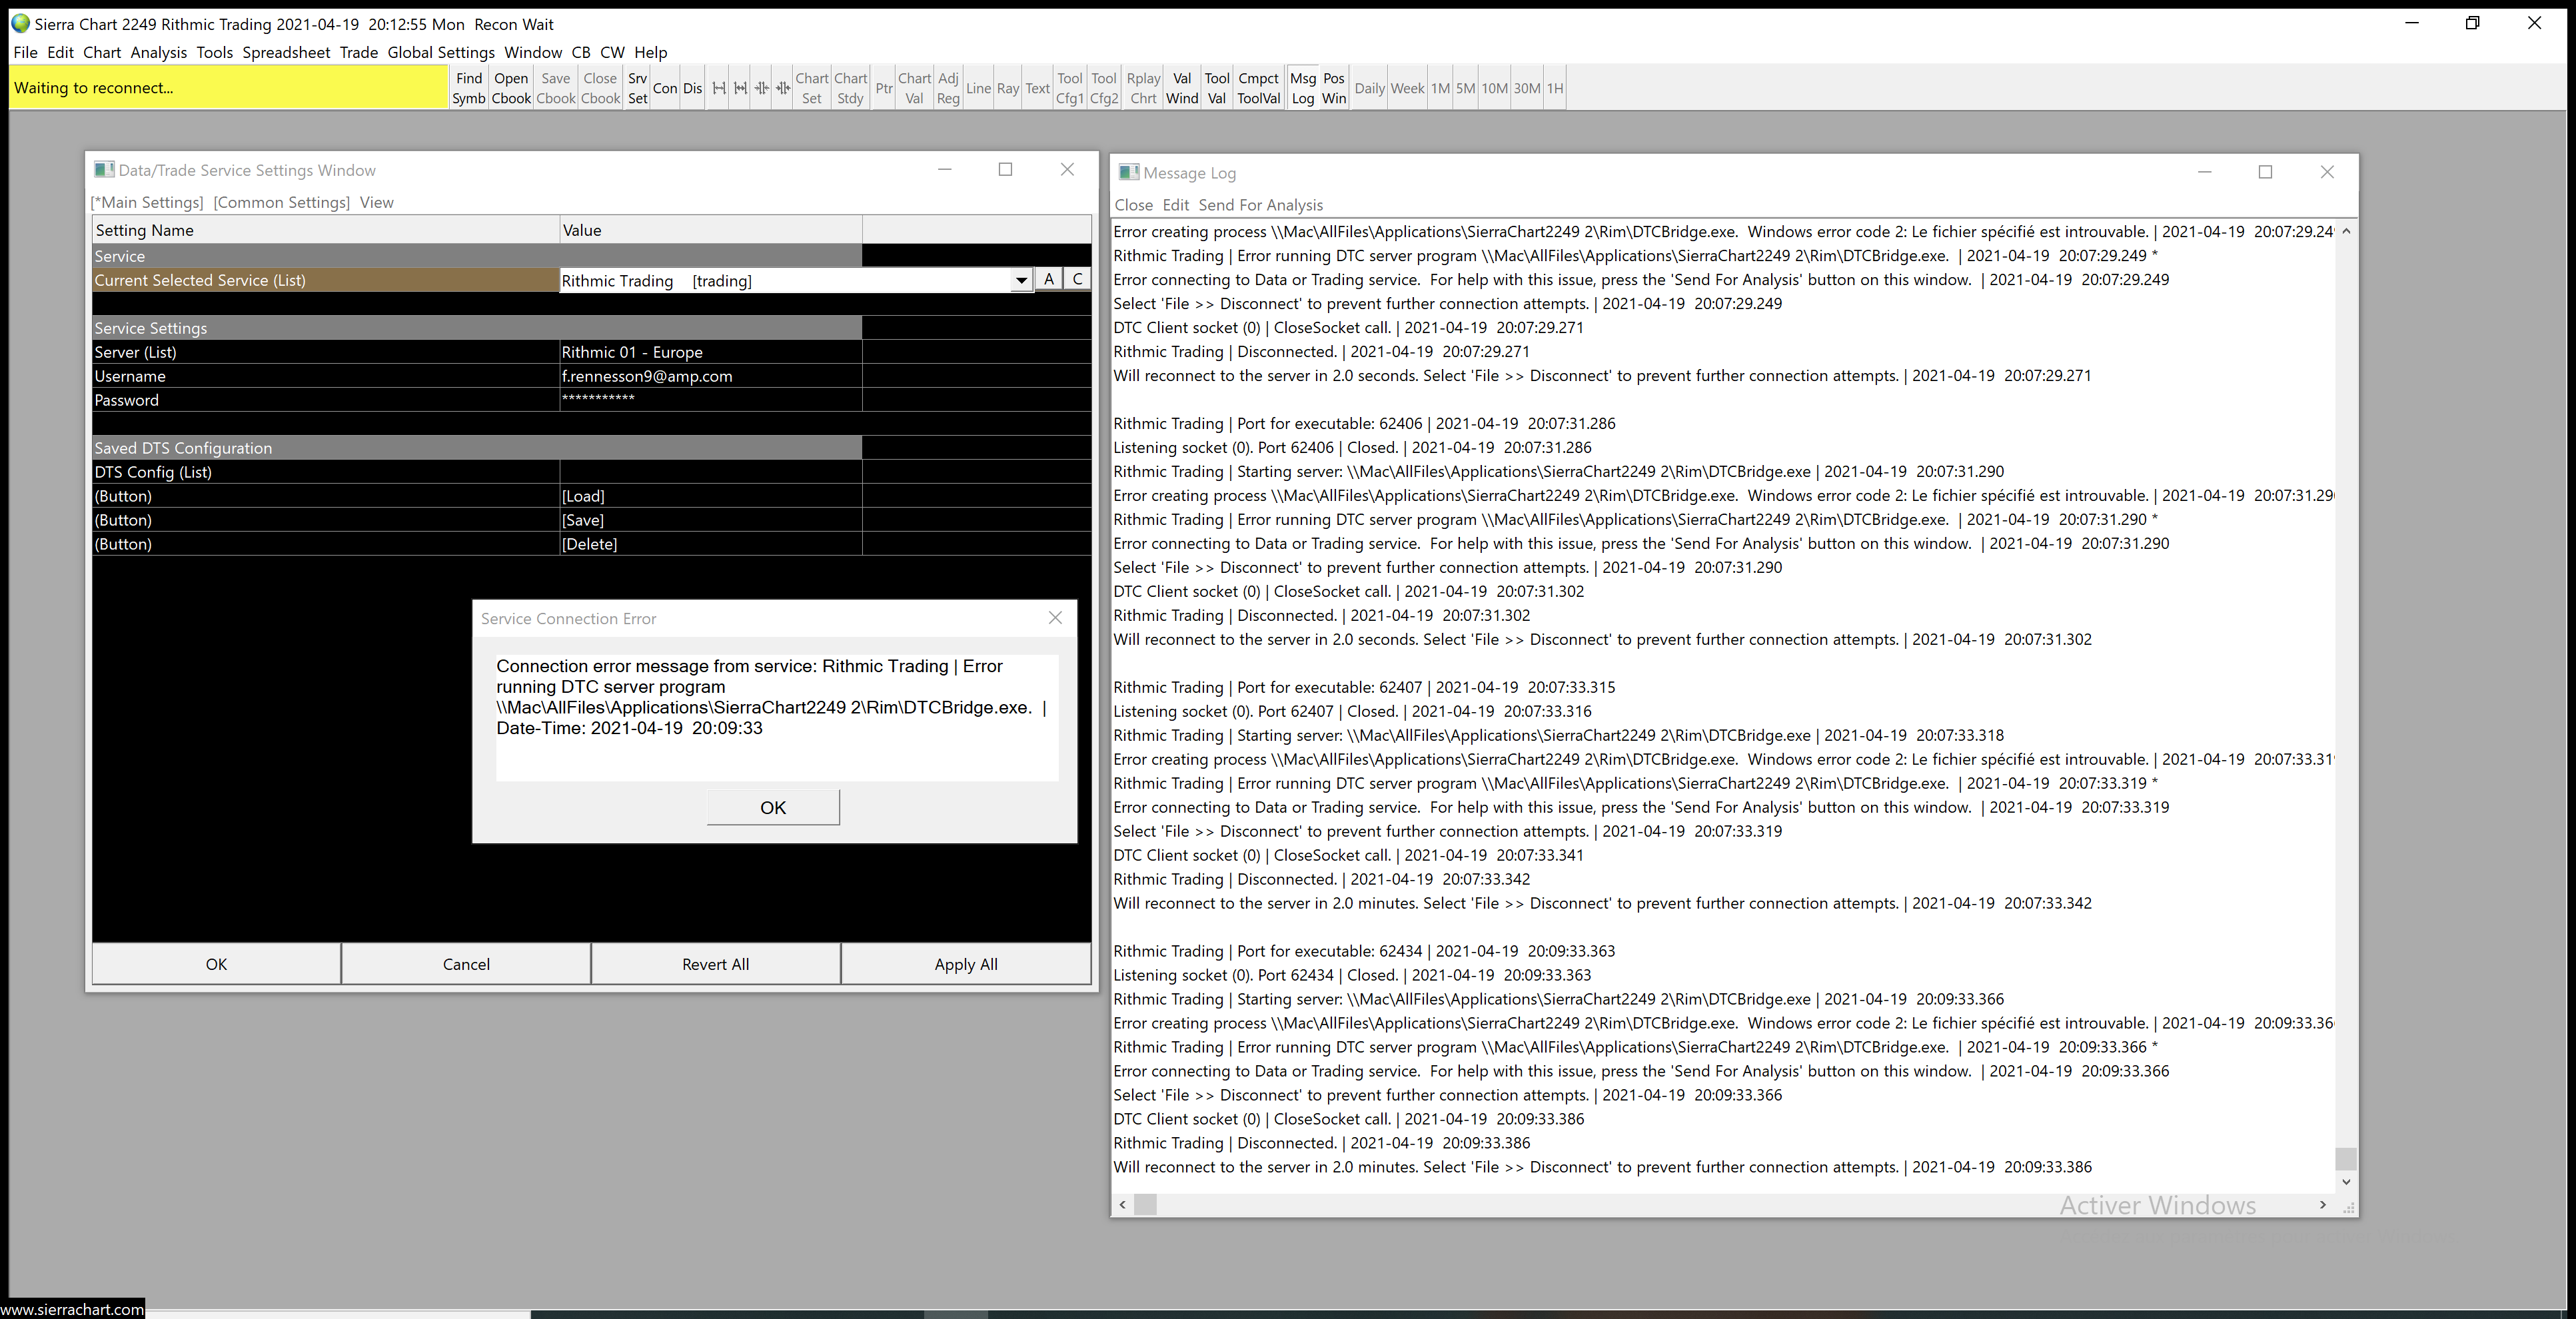Click the Username value field
This screenshot has height=1319, width=2576.
click(x=710, y=376)
